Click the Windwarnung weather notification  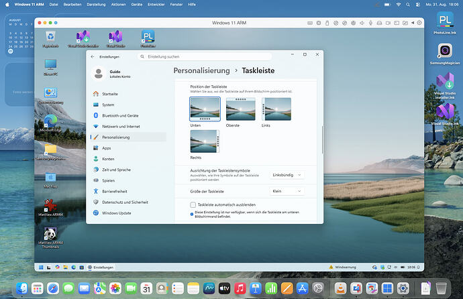342,267
